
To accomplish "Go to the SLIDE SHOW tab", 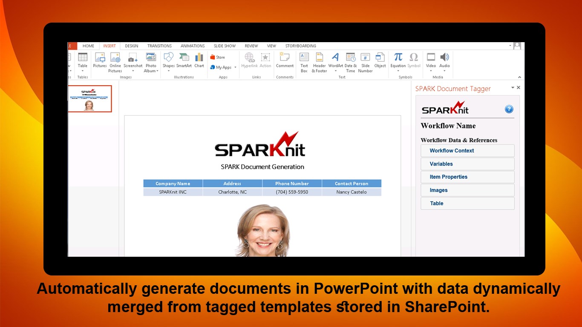I will 225,46.
